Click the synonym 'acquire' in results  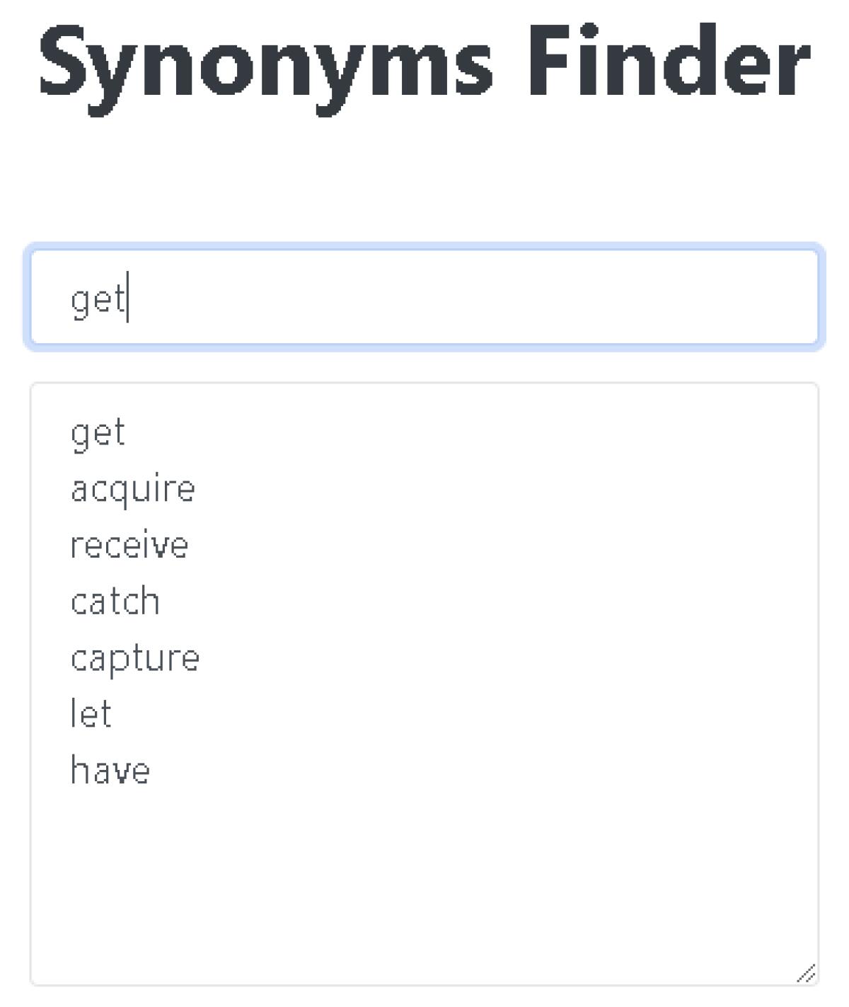(132, 489)
